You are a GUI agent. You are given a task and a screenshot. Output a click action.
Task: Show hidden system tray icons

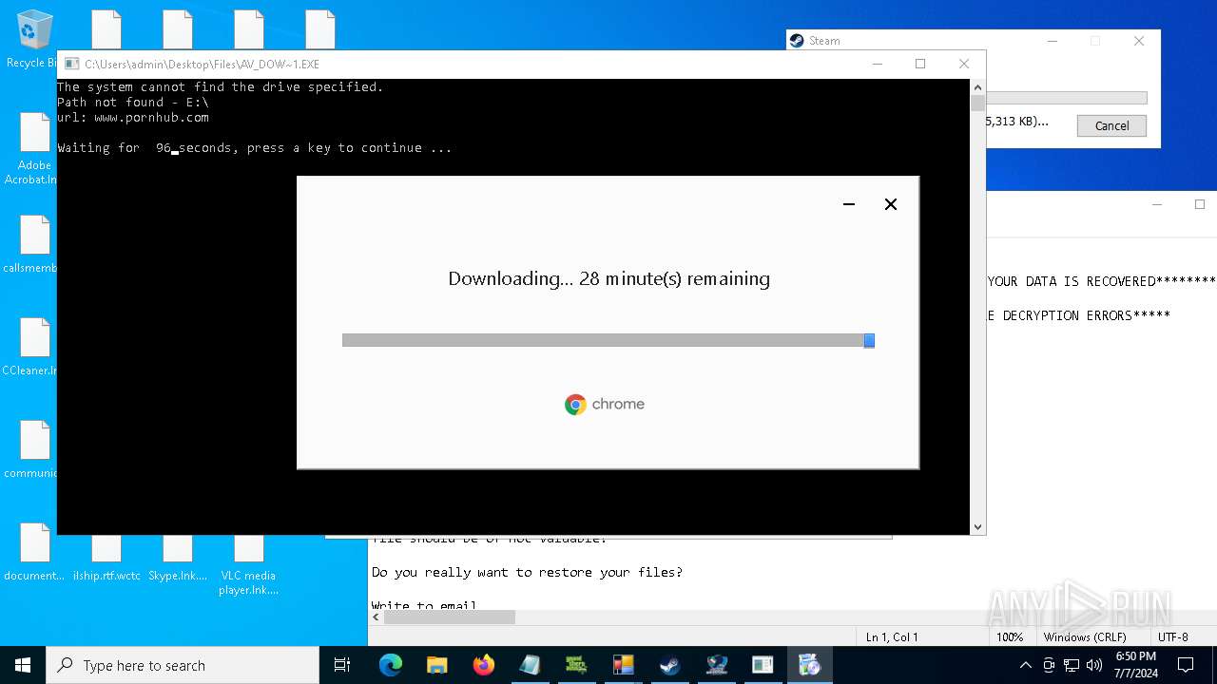pyautogui.click(x=1025, y=665)
